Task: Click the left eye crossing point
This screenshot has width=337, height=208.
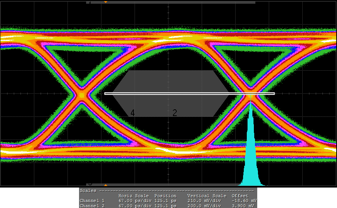Action: [82, 95]
